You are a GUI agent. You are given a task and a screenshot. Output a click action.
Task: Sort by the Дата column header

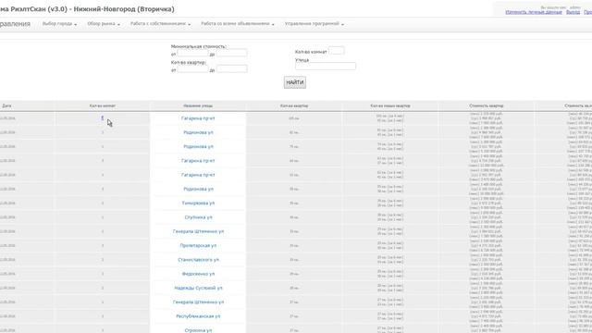6,106
